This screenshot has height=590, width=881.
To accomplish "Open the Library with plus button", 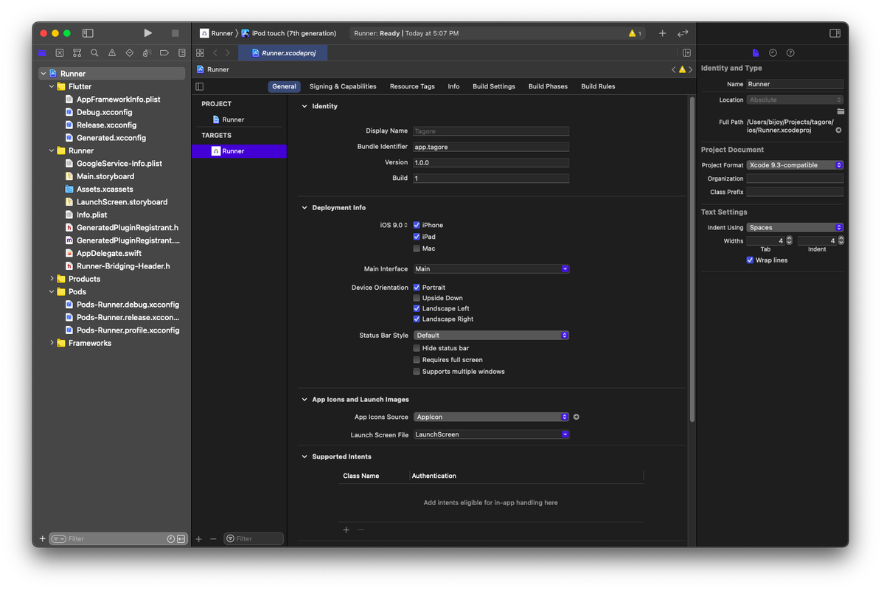I will click(663, 33).
